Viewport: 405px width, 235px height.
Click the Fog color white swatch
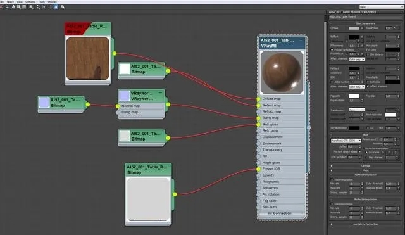pyautogui.click(x=354, y=96)
